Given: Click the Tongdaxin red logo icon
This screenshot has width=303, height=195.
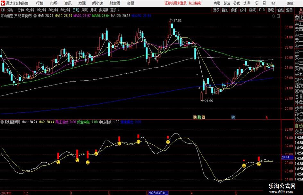Looking at the screenshot, I should pos(3,3).
